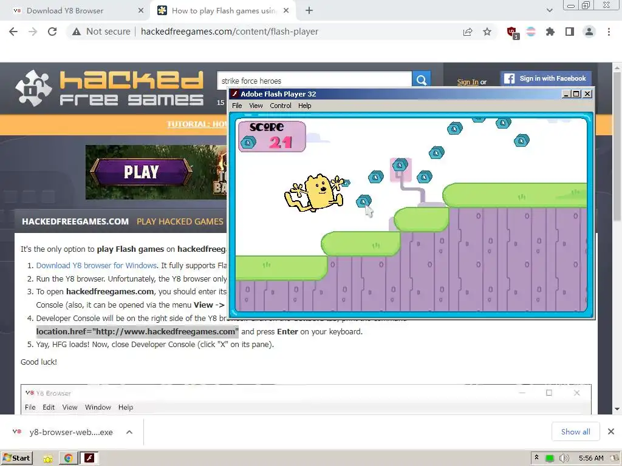
Task: Minimize the Adobe Flash Player window
Action: 567,94
